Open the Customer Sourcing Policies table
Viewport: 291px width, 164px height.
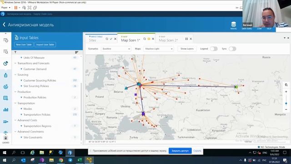click(x=40, y=81)
